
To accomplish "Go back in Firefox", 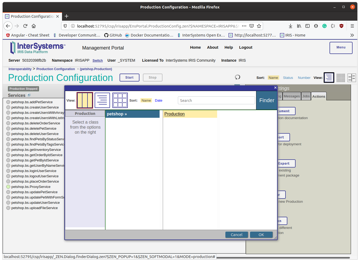I will pos(8,26).
